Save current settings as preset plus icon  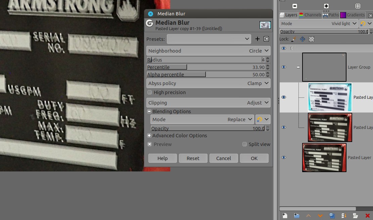(x=258, y=39)
